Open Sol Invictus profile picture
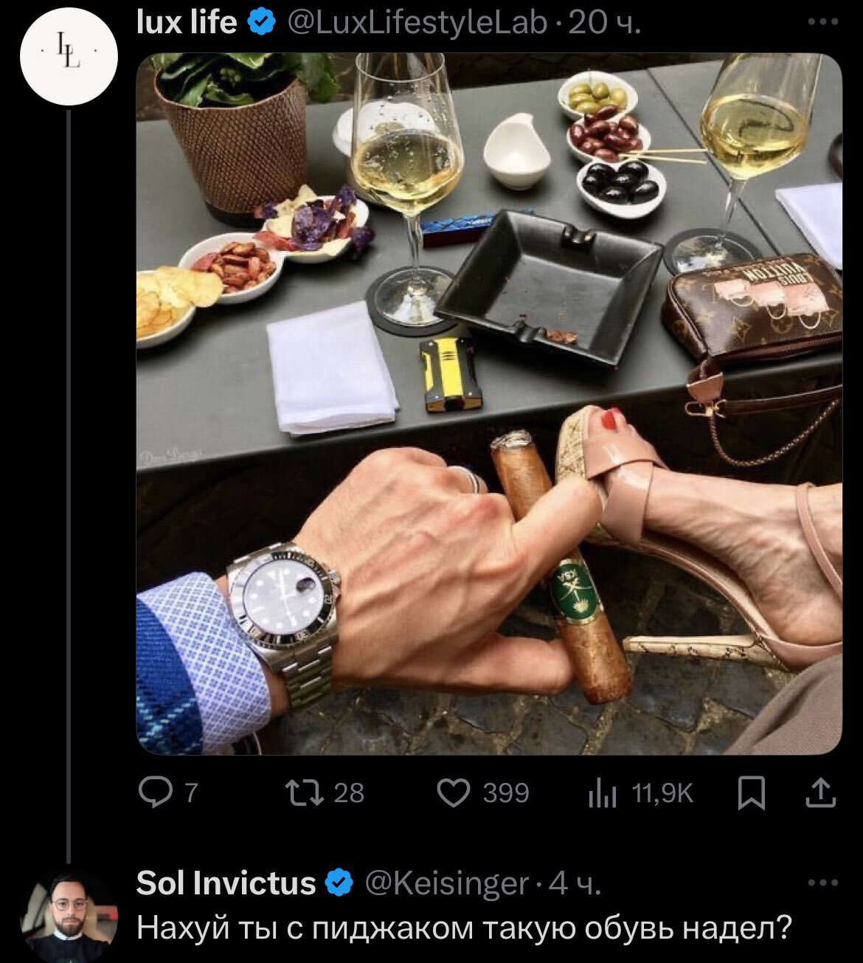The image size is (863, 963). tap(69, 914)
